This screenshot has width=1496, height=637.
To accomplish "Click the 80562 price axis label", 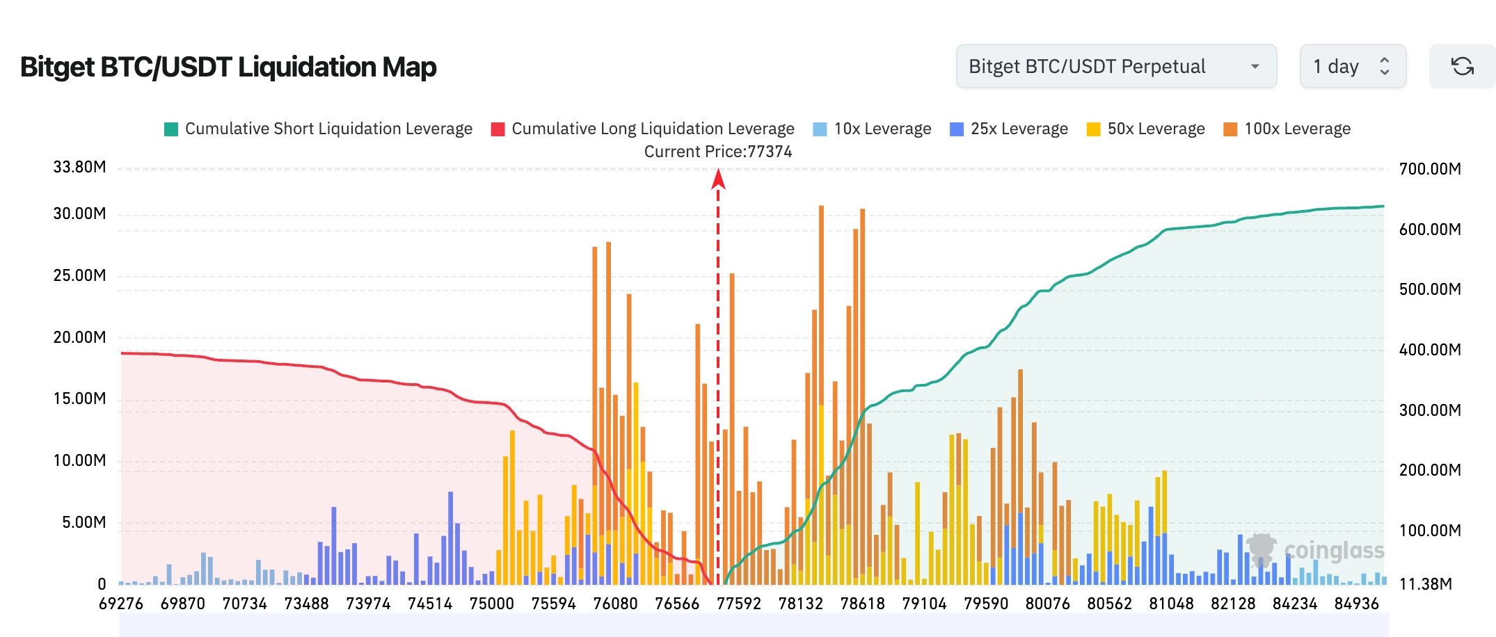I will [x=1110, y=604].
